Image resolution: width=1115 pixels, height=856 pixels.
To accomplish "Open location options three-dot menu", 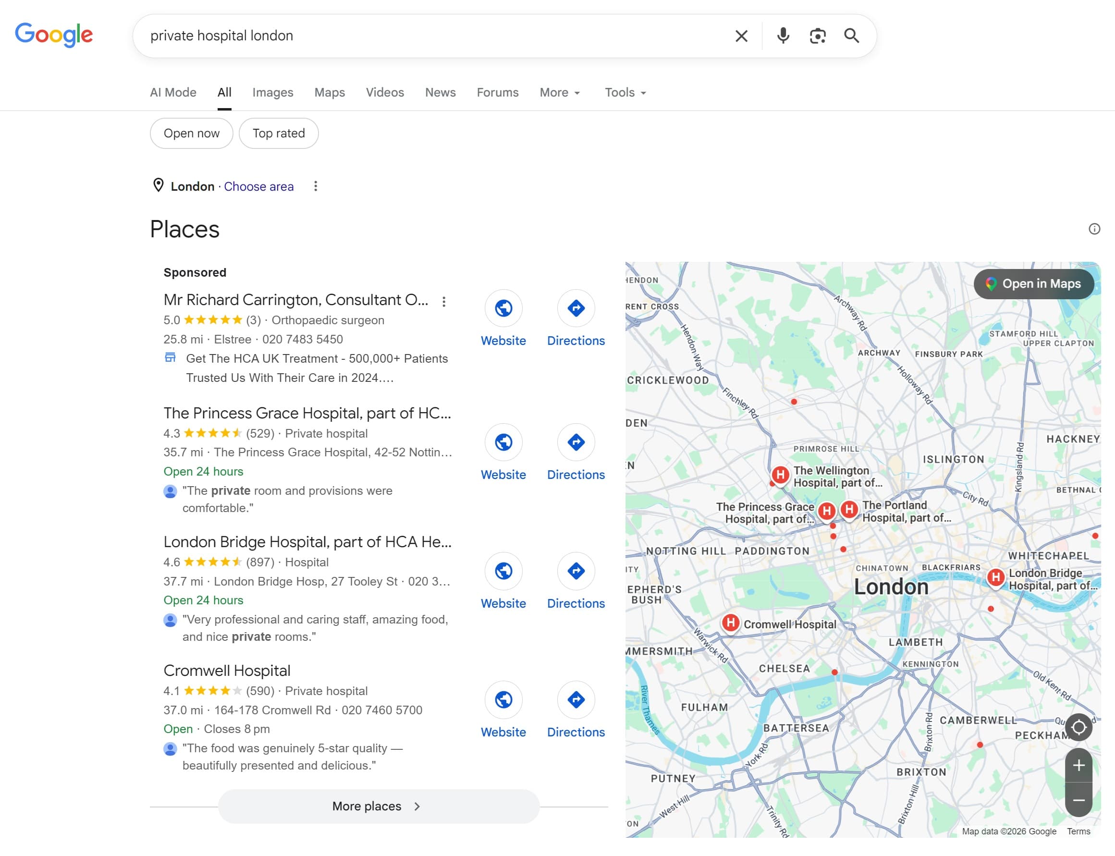I will (x=316, y=186).
